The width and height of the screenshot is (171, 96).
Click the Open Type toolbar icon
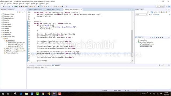(x=30, y=6)
